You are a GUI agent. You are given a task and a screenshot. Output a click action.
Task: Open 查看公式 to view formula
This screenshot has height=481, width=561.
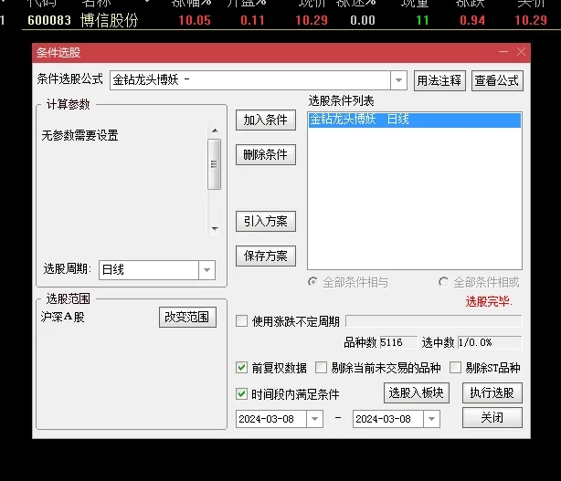[x=497, y=80]
